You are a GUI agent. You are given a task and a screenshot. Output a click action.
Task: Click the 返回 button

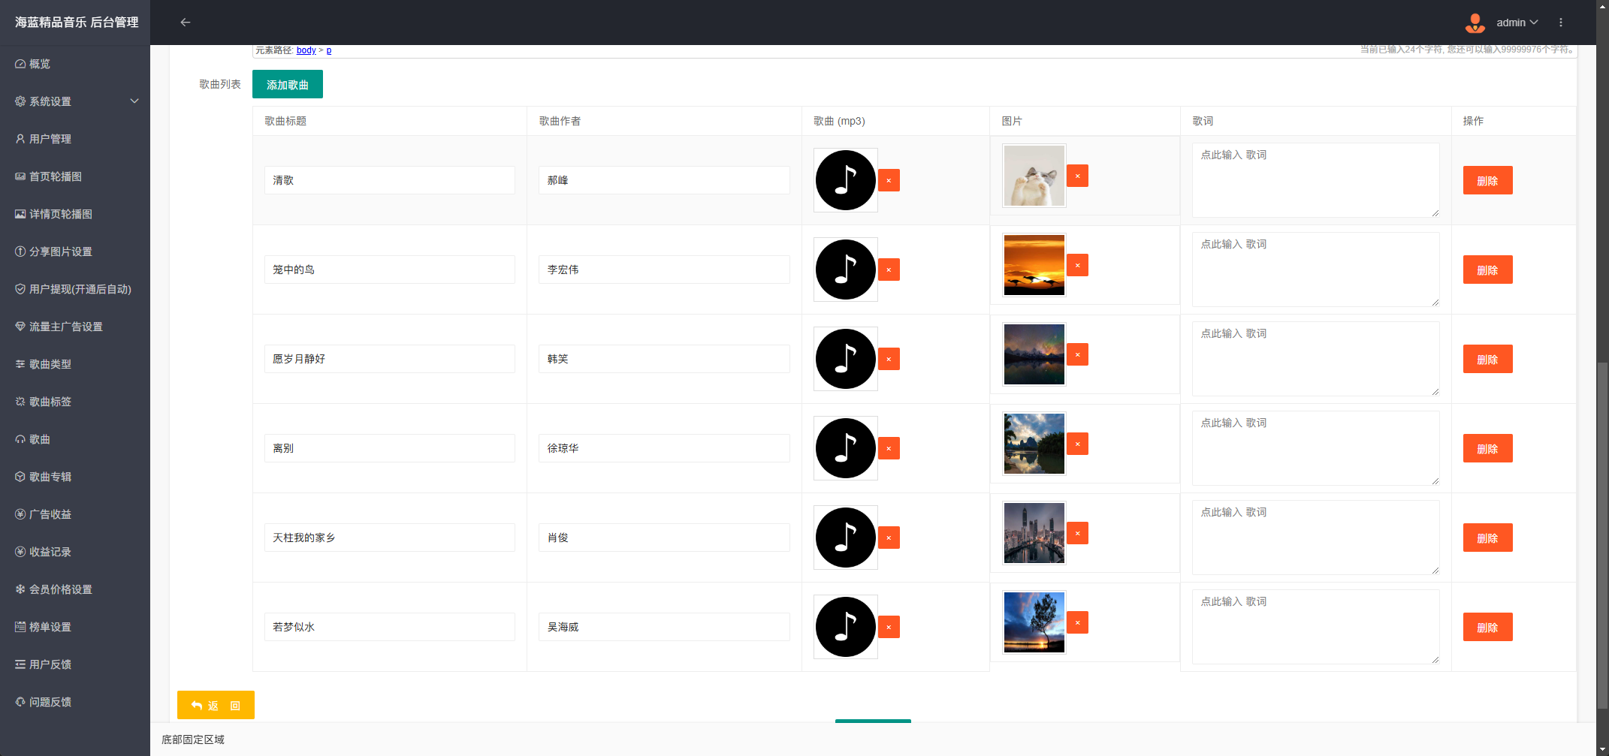pyautogui.click(x=216, y=705)
